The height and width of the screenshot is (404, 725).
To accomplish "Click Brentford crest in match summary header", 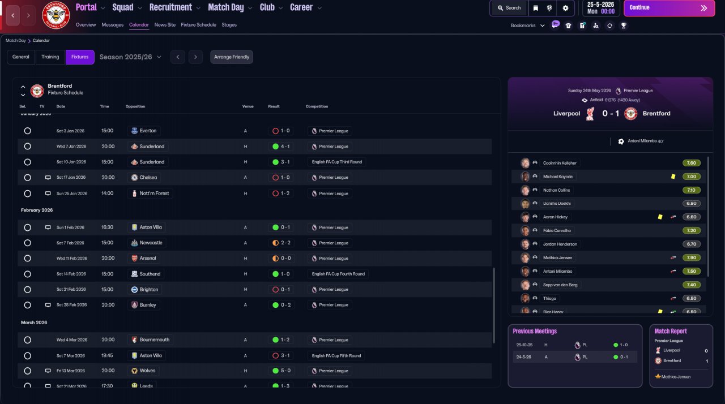I will (x=631, y=114).
